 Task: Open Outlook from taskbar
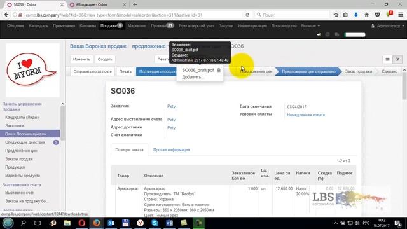pos(111,223)
